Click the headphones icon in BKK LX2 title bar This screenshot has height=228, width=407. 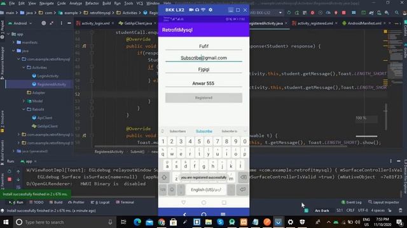pos(197,10)
